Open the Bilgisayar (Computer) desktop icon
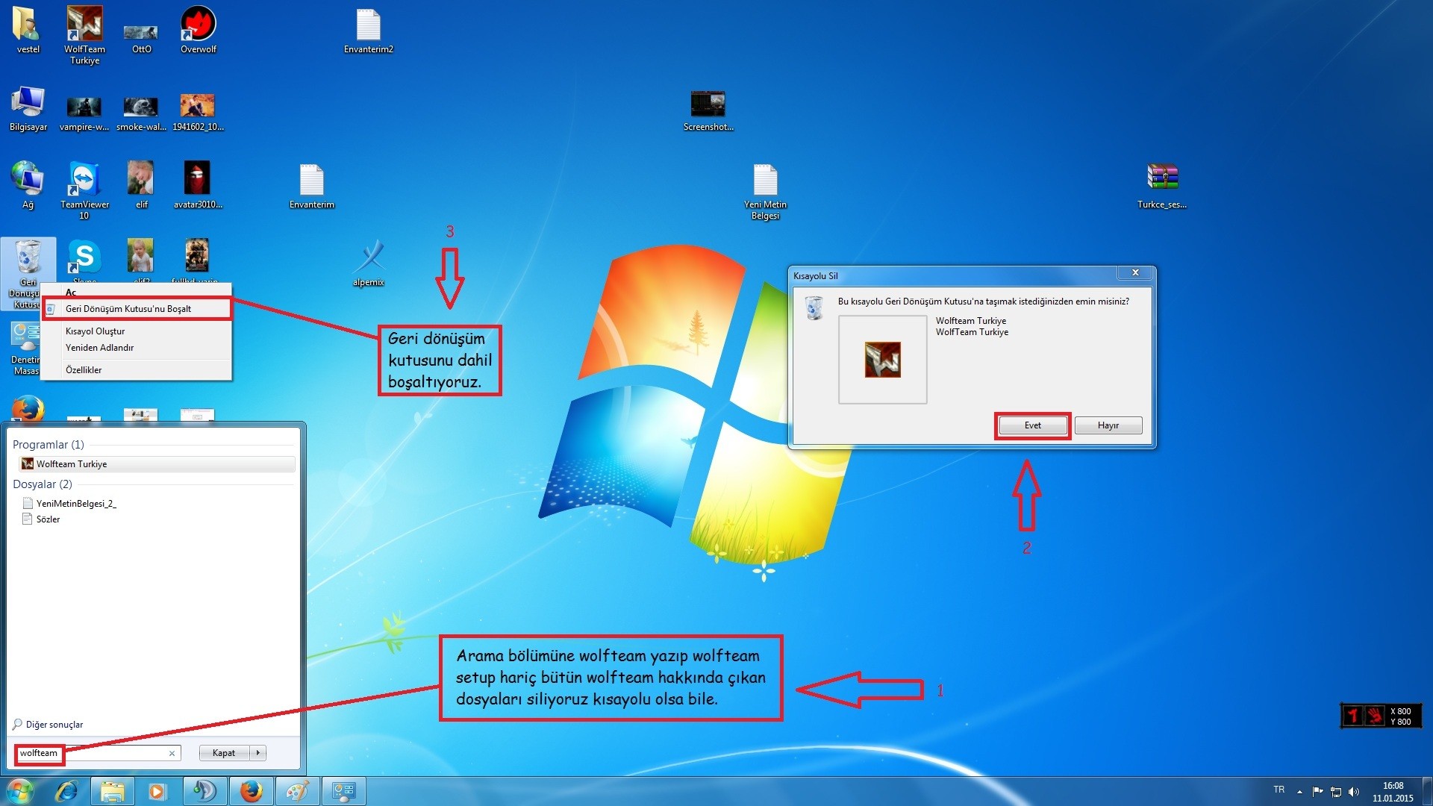Screen dimensions: 1433x806 pyautogui.click(x=28, y=109)
